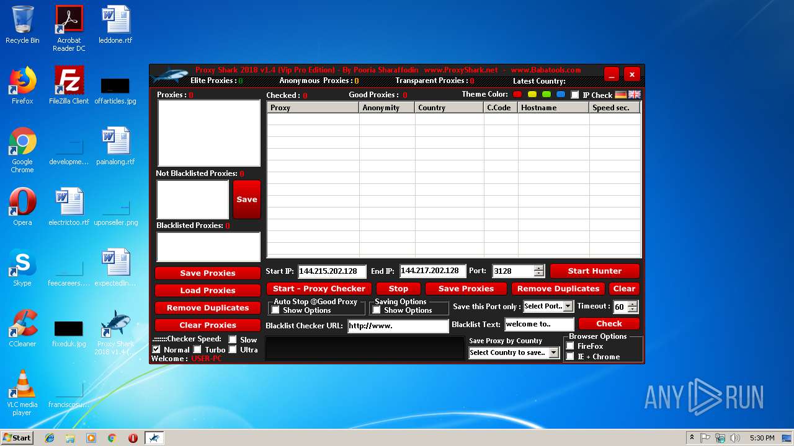Image resolution: width=794 pixels, height=446 pixels.
Task: Choose the red theme color
Action: 518,95
